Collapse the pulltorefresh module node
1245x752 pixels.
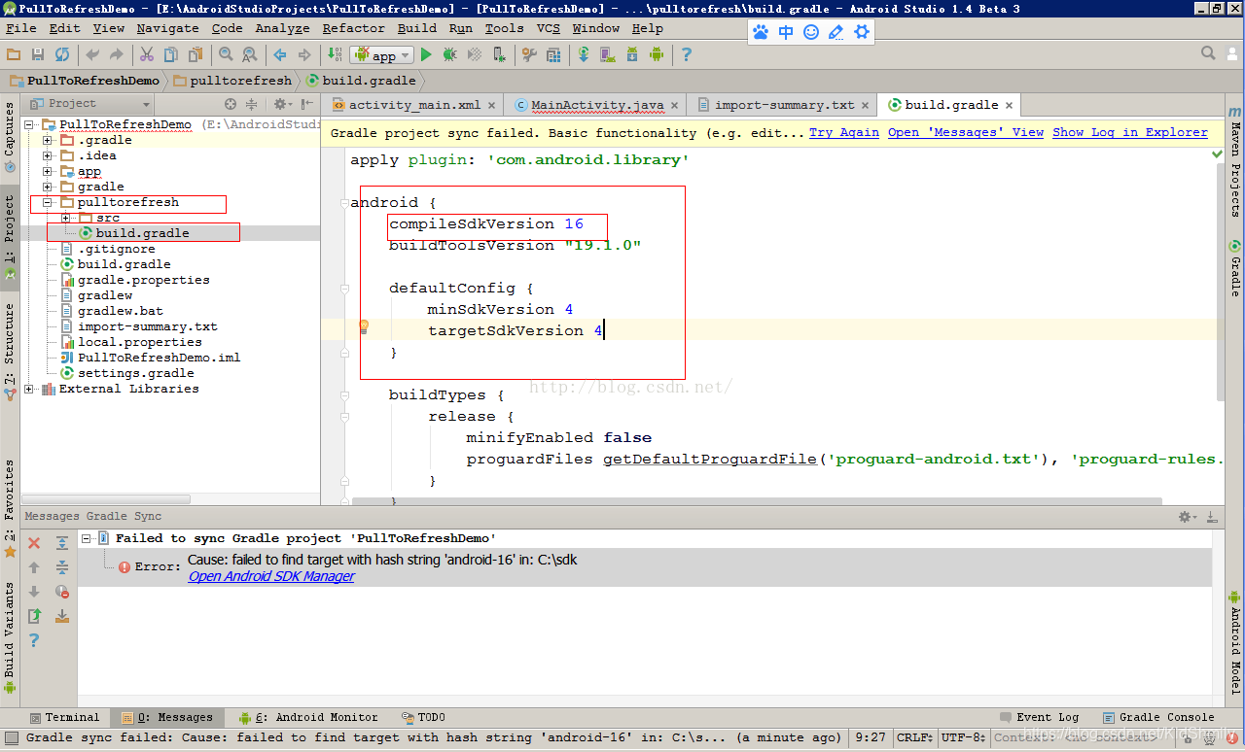[x=48, y=202]
